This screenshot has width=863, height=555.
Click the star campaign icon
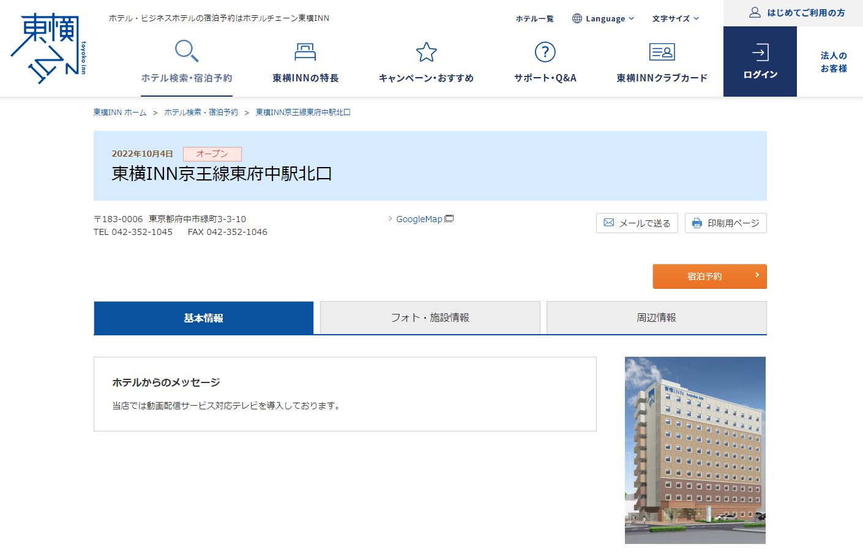pyautogui.click(x=426, y=52)
